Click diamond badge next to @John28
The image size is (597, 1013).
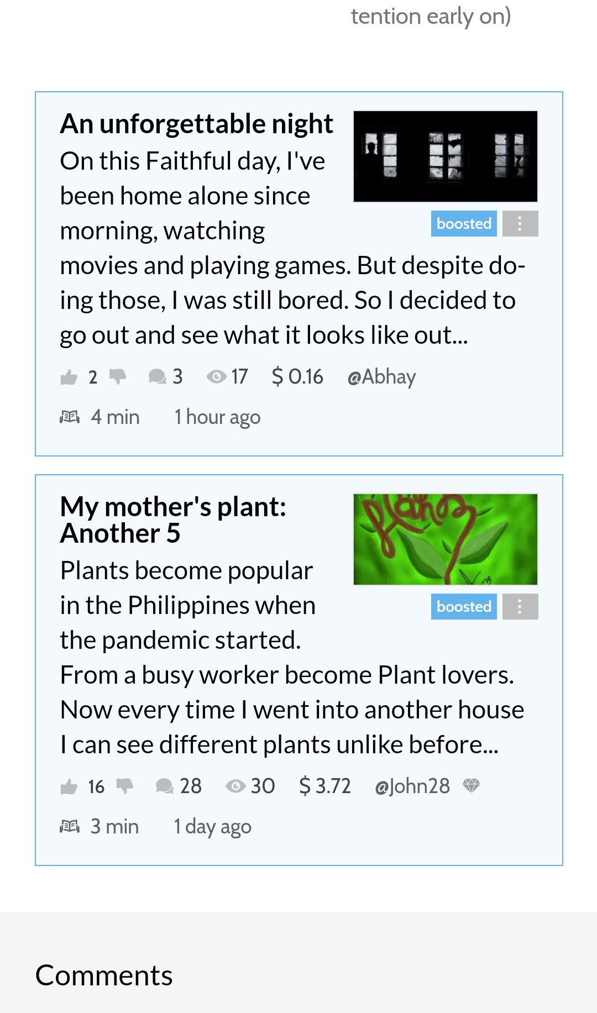pyautogui.click(x=471, y=785)
